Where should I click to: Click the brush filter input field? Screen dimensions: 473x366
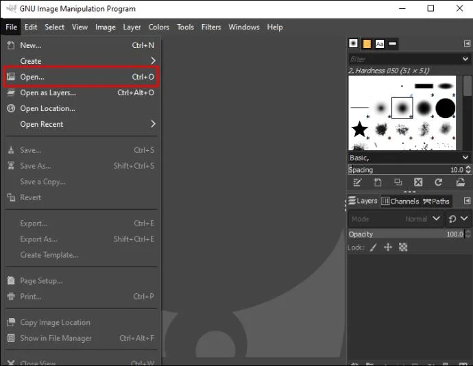pos(404,59)
